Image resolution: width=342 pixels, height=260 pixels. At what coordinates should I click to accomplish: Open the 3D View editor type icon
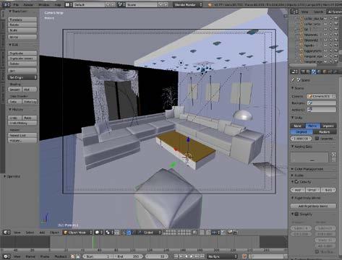[7, 233]
